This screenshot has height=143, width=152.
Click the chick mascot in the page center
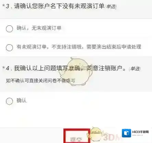click(75, 71)
